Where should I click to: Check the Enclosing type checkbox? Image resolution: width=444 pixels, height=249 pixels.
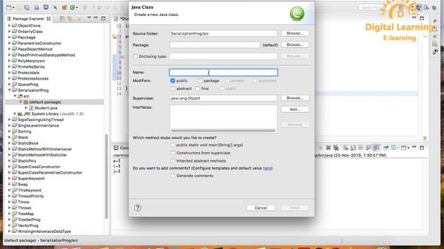135,57
